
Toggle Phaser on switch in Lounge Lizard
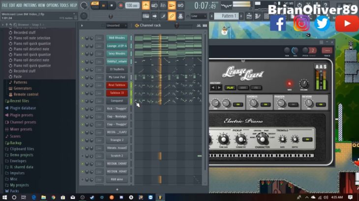pyautogui.click(x=293, y=104)
